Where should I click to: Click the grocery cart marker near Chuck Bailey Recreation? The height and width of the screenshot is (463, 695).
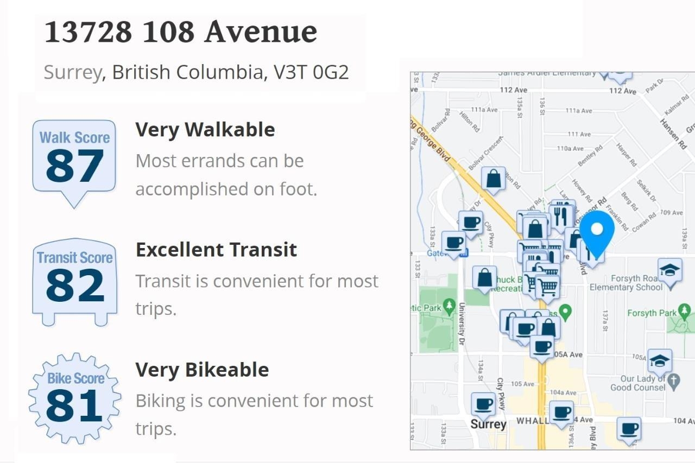pos(547,286)
